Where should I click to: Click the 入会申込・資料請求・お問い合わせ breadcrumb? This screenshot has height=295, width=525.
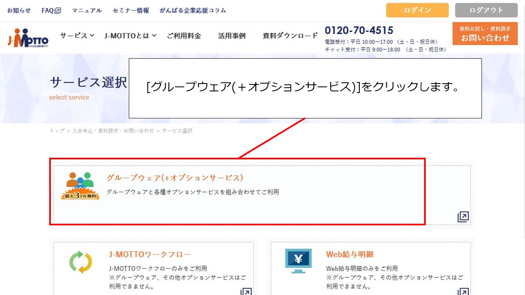pyautogui.click(x=113, y=131)
